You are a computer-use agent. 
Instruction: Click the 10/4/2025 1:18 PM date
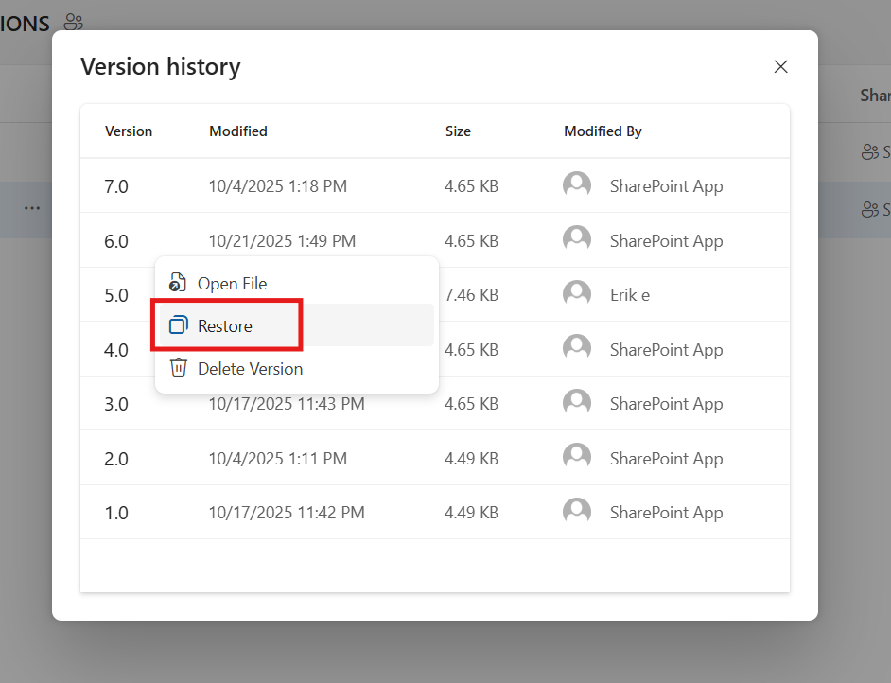pos(277,186)
